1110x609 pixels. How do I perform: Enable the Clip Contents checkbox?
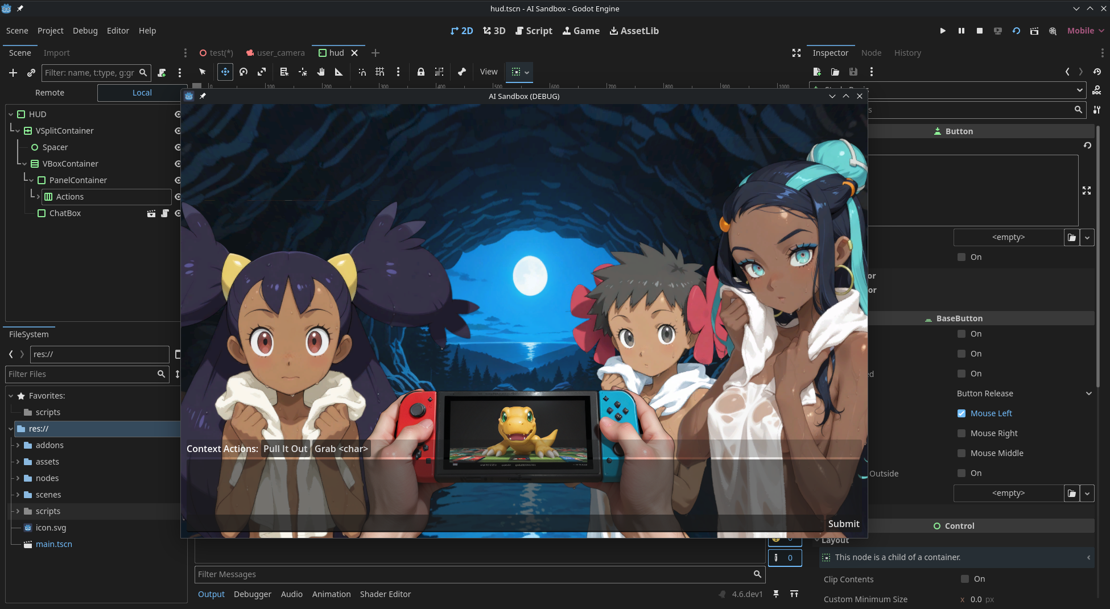click(x=965, y=579)
